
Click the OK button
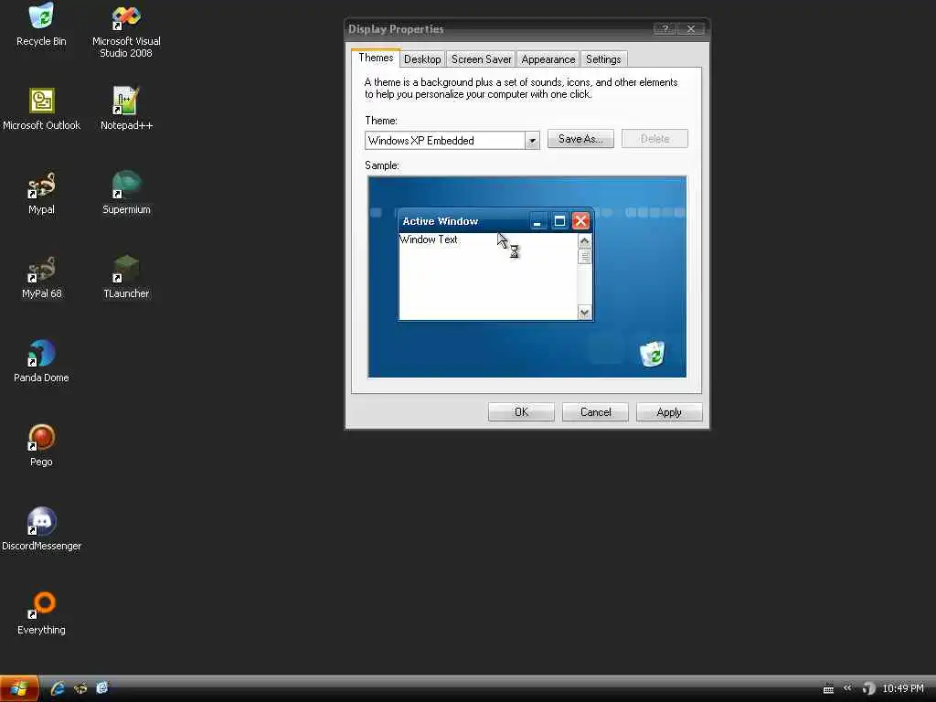(x=521, y=412)
